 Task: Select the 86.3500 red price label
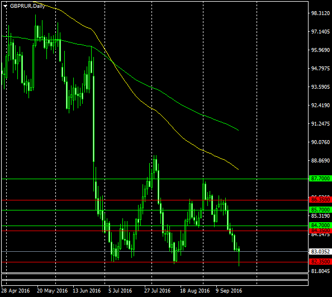[x=321, y=200]
